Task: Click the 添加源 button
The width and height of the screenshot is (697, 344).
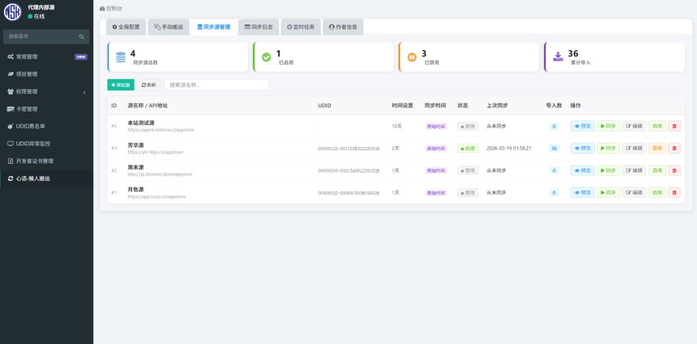Action: pyautogui.click(x=120, y=85)
